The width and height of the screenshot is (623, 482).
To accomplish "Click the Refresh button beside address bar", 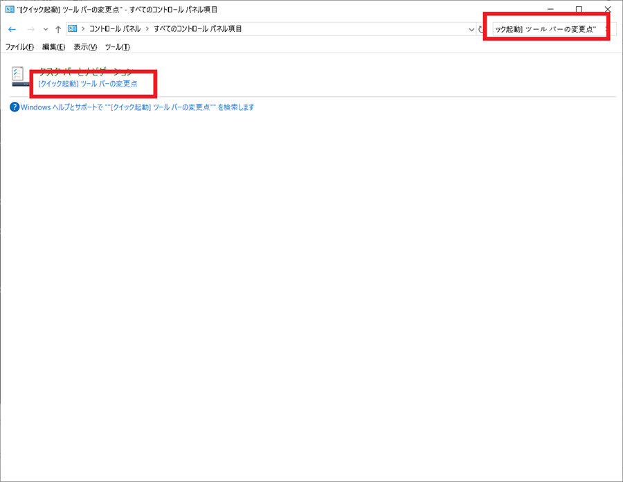I will [x=482, y=29].
